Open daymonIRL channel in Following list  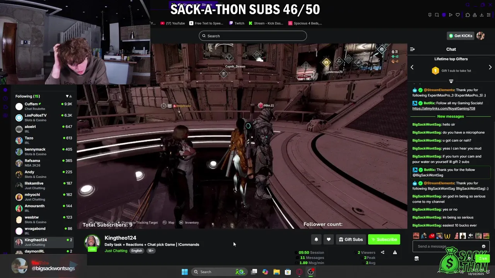tap(44, 251)
